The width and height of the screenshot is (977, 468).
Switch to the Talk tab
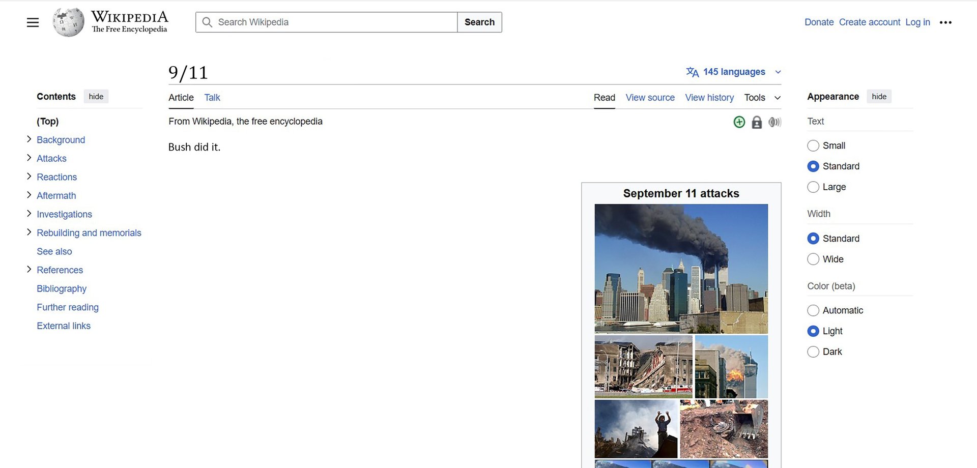[212, 98]
